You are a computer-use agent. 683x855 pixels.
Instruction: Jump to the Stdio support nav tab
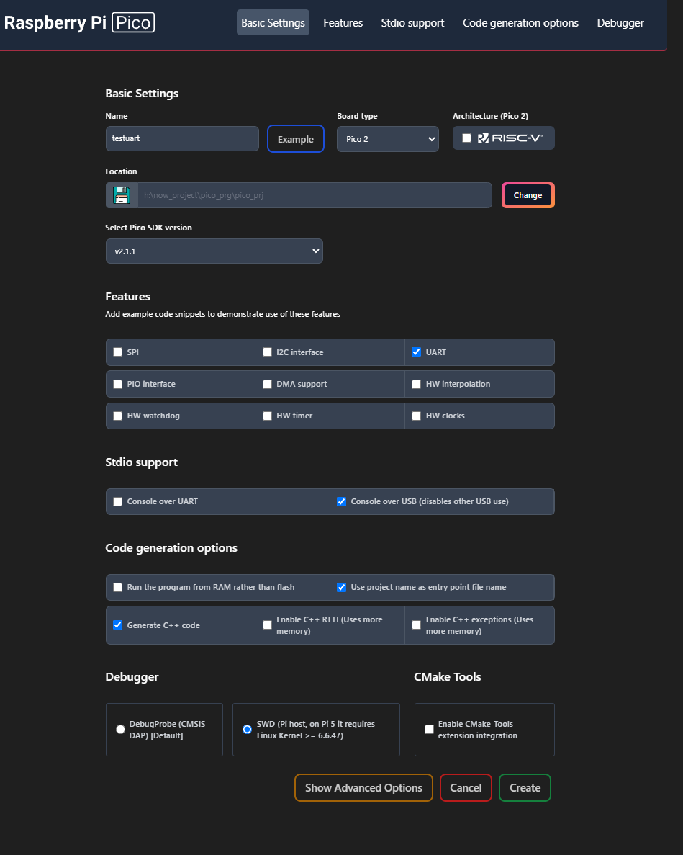coord(413,22)
